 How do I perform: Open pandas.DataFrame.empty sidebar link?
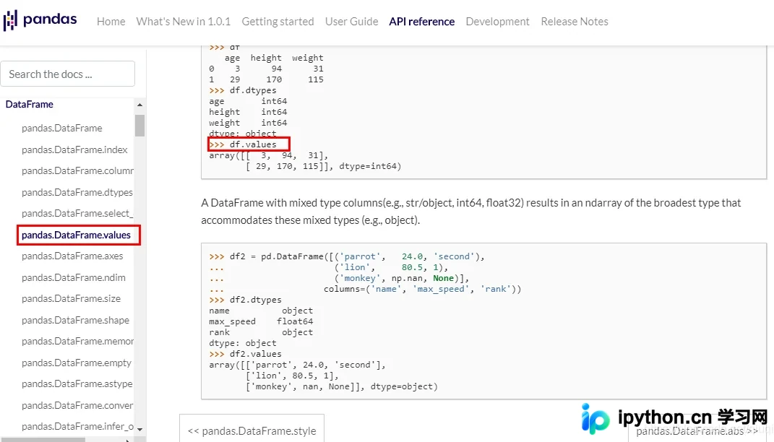(x=77, y=363)
